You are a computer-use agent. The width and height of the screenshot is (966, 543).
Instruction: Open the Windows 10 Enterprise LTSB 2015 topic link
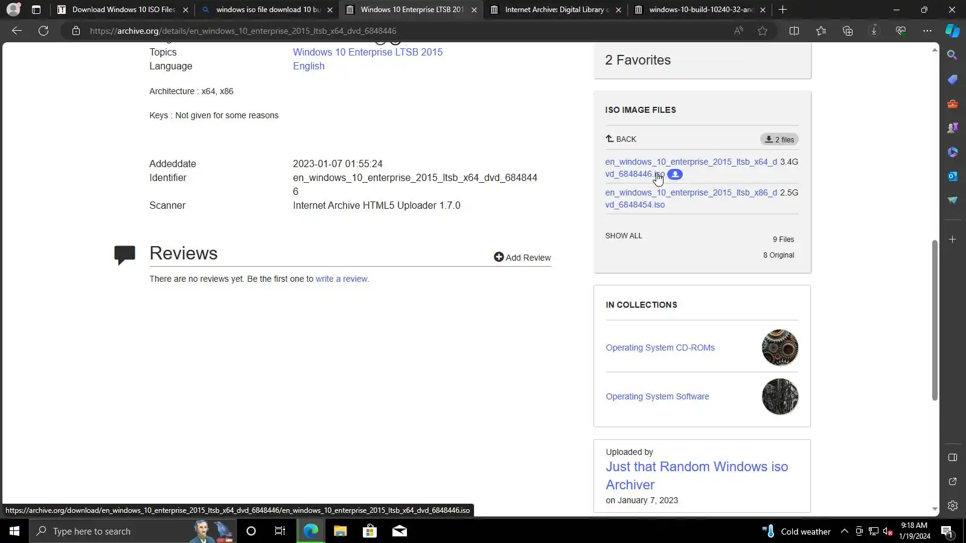pos(368,52)
